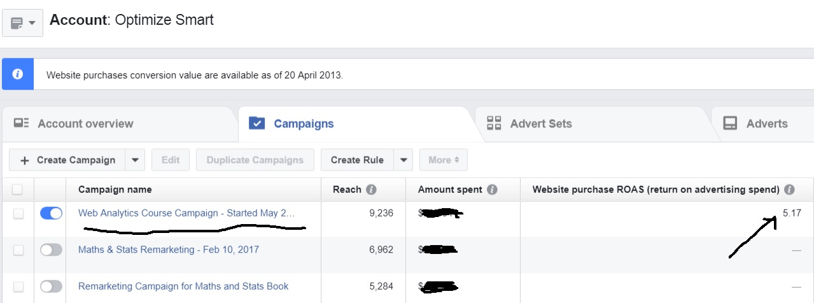The image size is (814, 303).
Task: Sort by the Campaign name column header
Action: coord(115,190)
